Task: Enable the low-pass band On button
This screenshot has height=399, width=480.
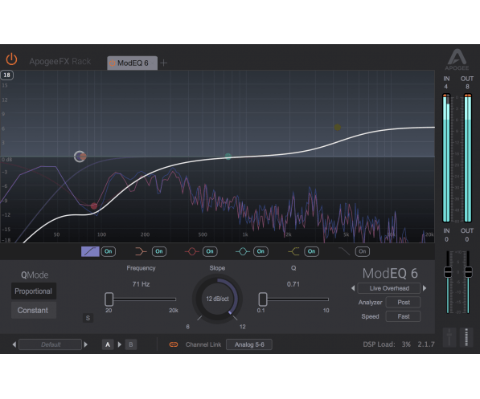Action: [363, 251]
